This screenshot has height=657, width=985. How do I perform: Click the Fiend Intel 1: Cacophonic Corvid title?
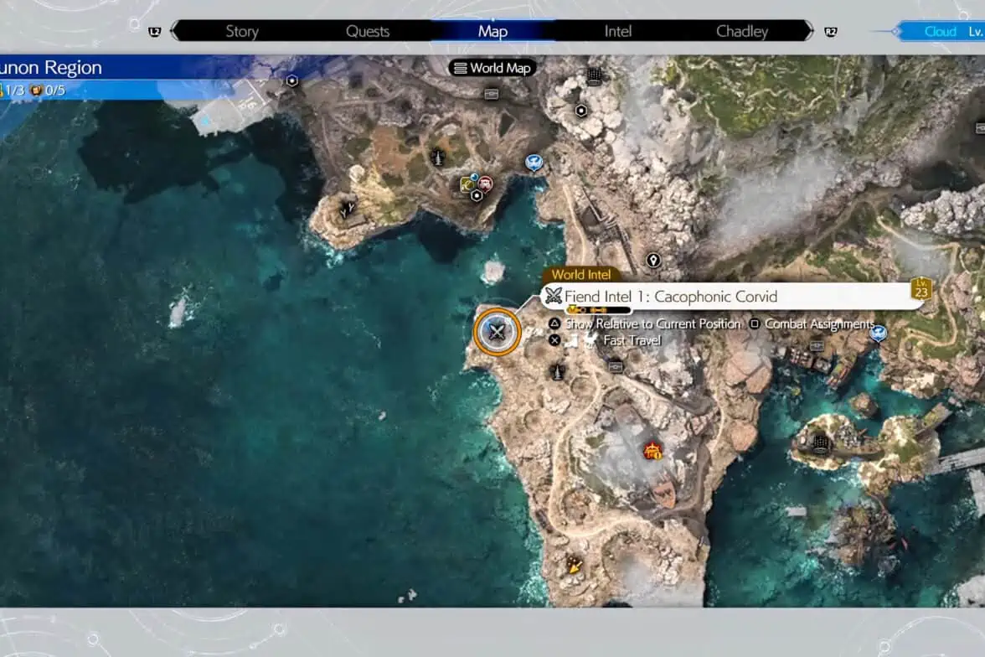[x=671, y=296]
